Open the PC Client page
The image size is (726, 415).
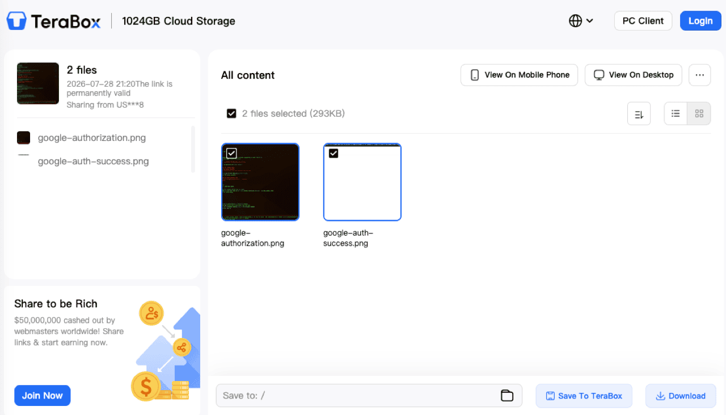(643, 21)
